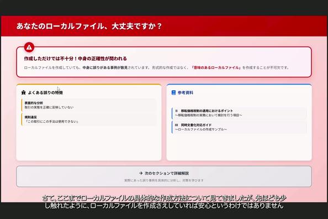Select the 表面的な分析 item
The image size is (328, 219).
click(89, 105)
